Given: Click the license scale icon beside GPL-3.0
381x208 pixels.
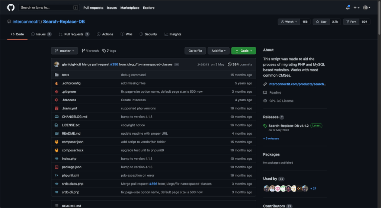Looking at the screenshot, I should [x=265, y=101].
